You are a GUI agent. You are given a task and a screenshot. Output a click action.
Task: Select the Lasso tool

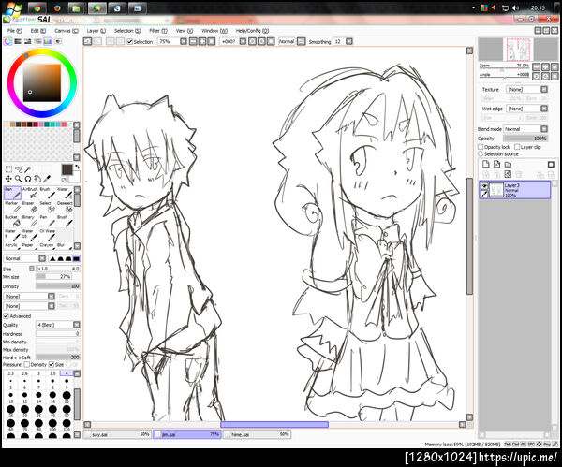19,169
